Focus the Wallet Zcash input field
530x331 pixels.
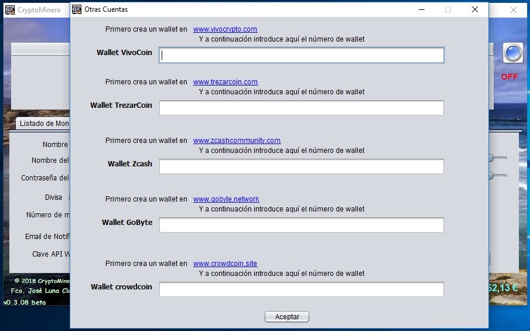point(302,166)
